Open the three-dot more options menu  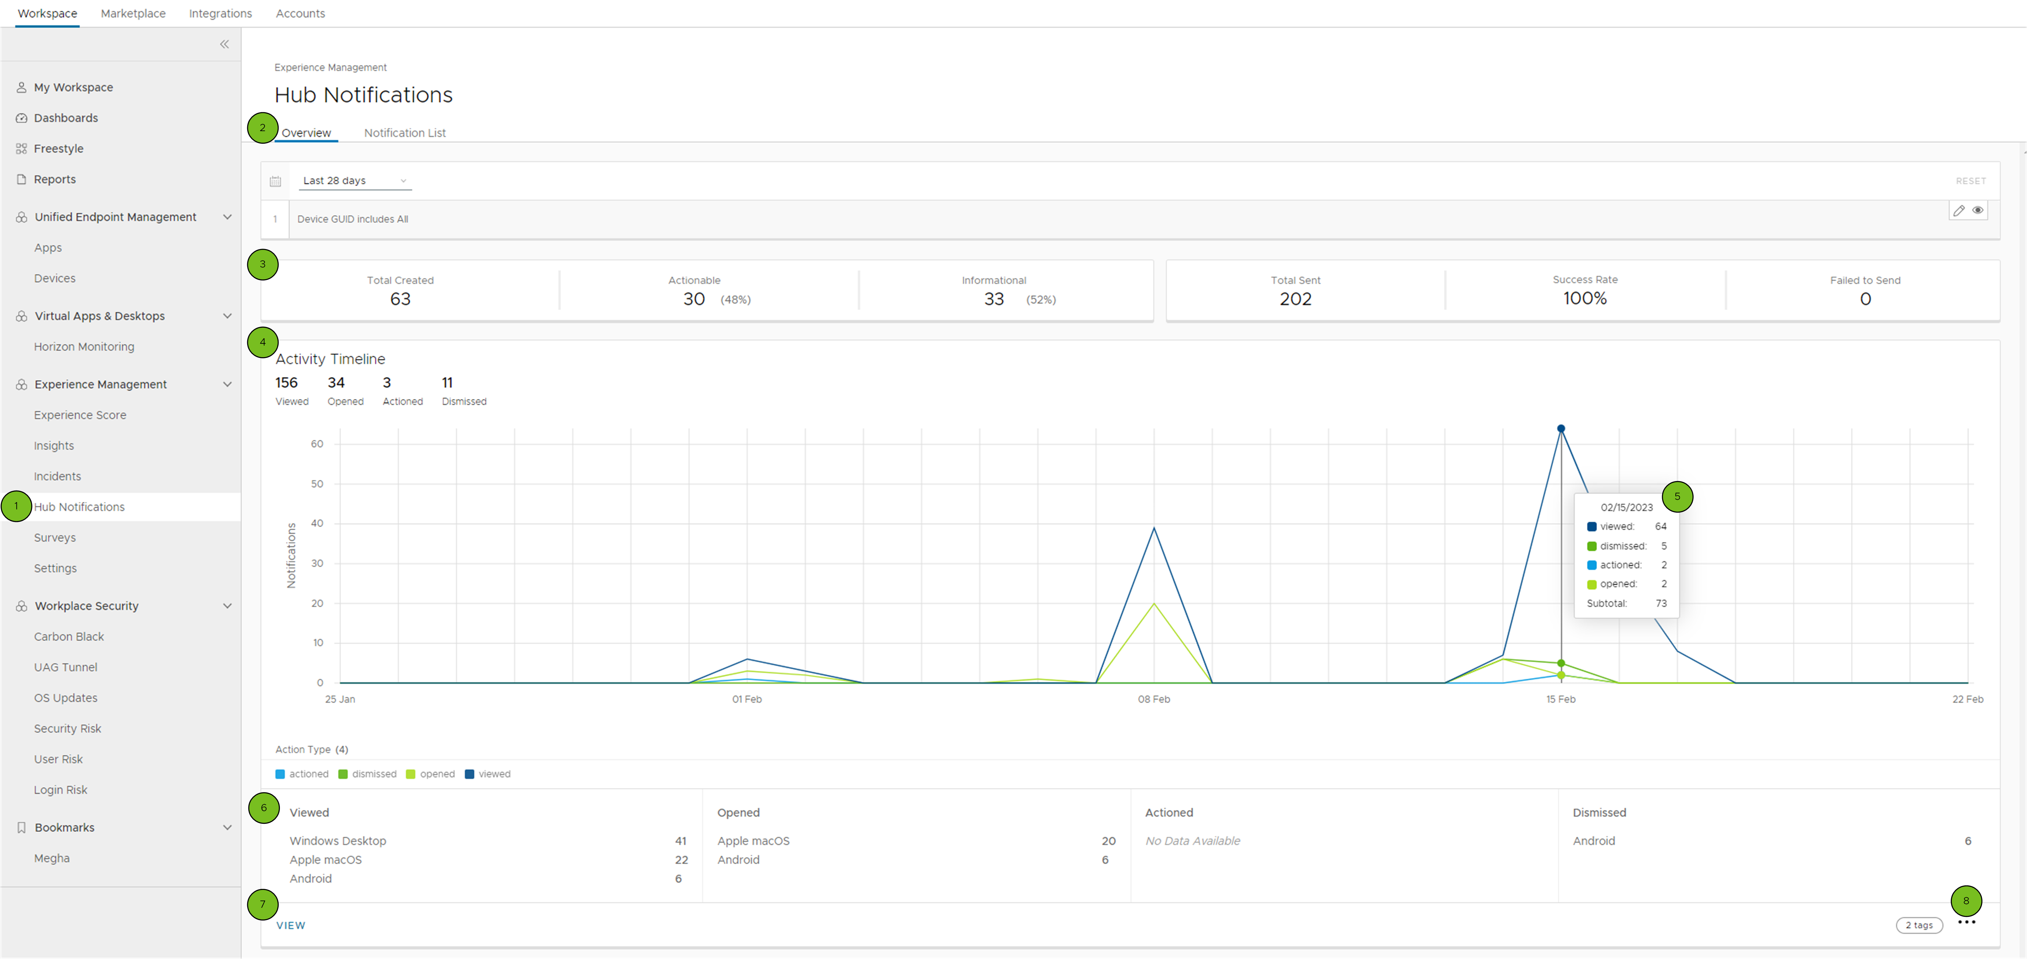pos(1966,922)
